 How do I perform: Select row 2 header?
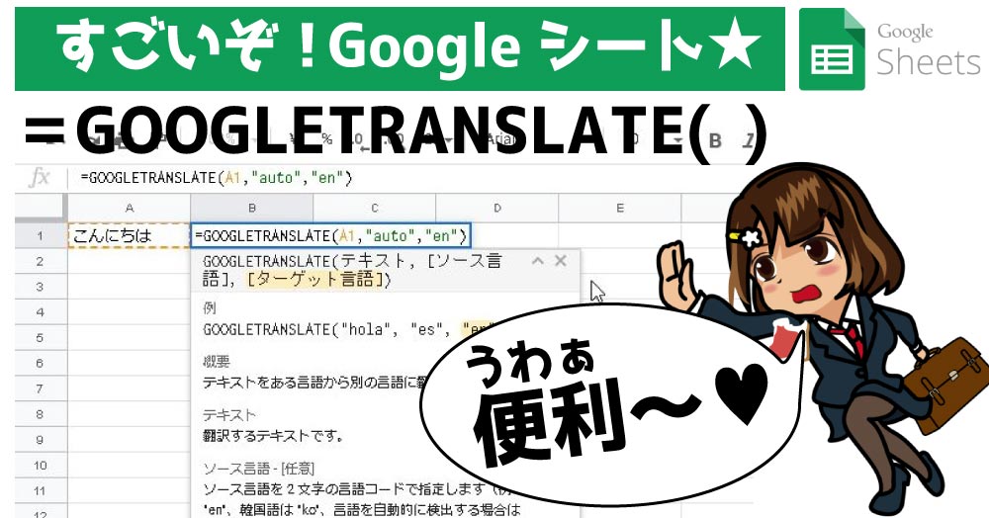coord(41,261)
